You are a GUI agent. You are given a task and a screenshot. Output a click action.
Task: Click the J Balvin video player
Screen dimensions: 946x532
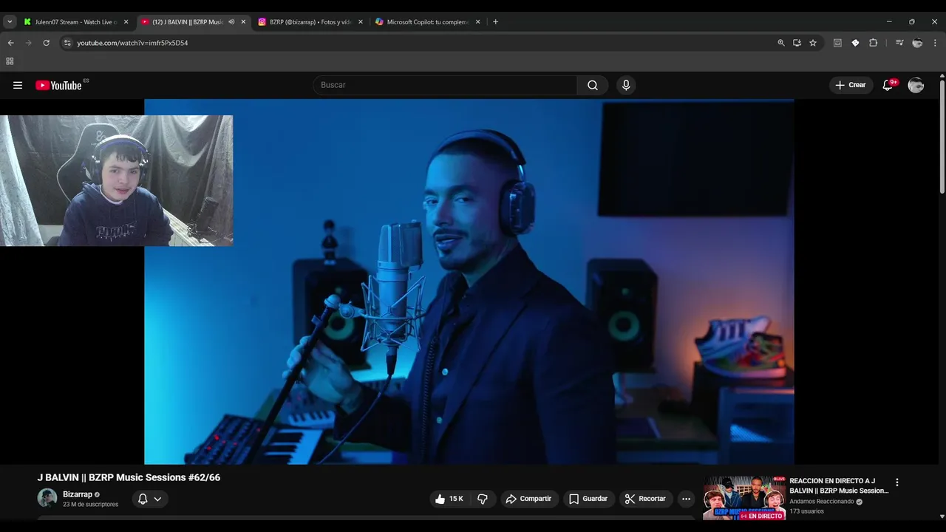tap(469, 282)
